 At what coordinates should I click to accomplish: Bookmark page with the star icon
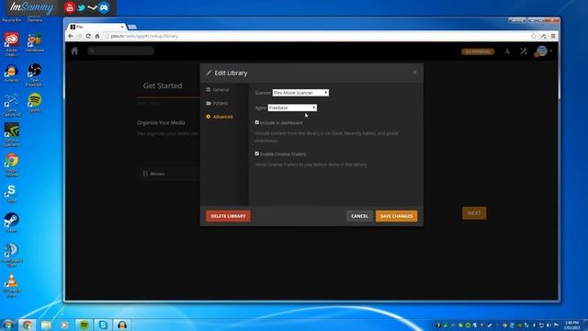(x=534, y=36)
